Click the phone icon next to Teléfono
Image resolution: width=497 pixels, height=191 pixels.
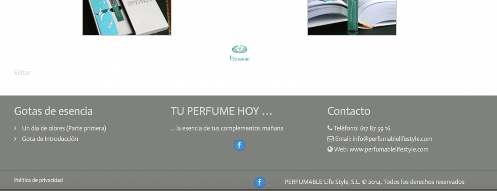(330, 128)
